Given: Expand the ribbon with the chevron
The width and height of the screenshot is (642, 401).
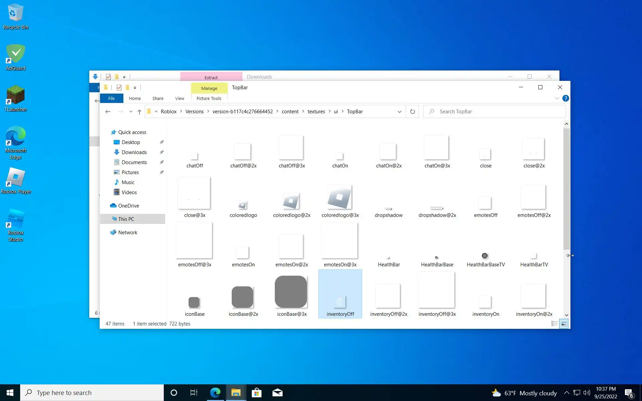Looking at the screenshot, I should click(557, 98).
